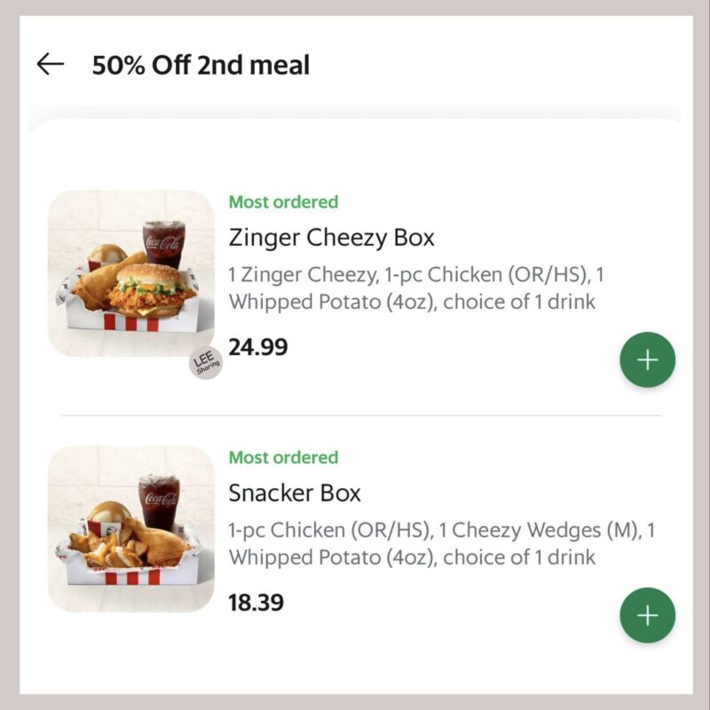The image size is (710, 710).
Task: Tap the LEE Sharing watermark badge
Action: [x=206, y=363]
